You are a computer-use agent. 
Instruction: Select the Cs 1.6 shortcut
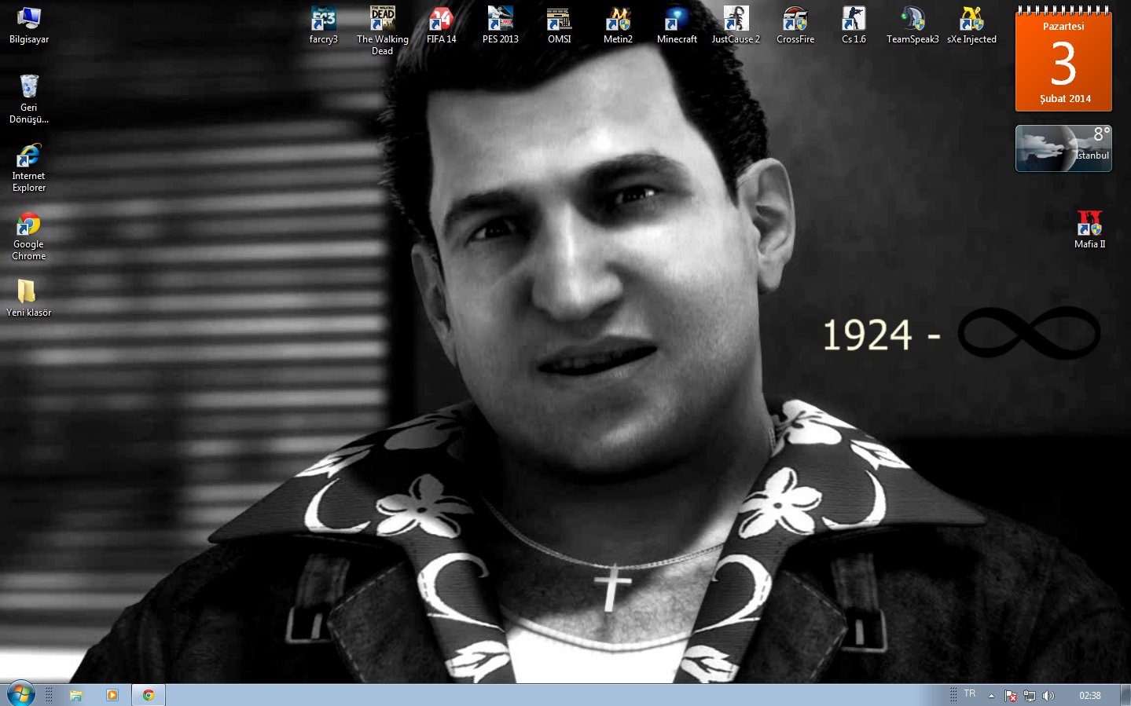point(854,25)
